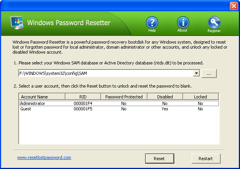Click inside the SAM path field
Screen dimensions: 240x169
(x=106, y=73)
